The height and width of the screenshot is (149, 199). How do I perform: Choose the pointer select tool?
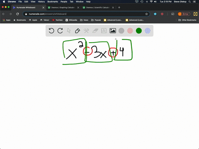pos(69,31)
